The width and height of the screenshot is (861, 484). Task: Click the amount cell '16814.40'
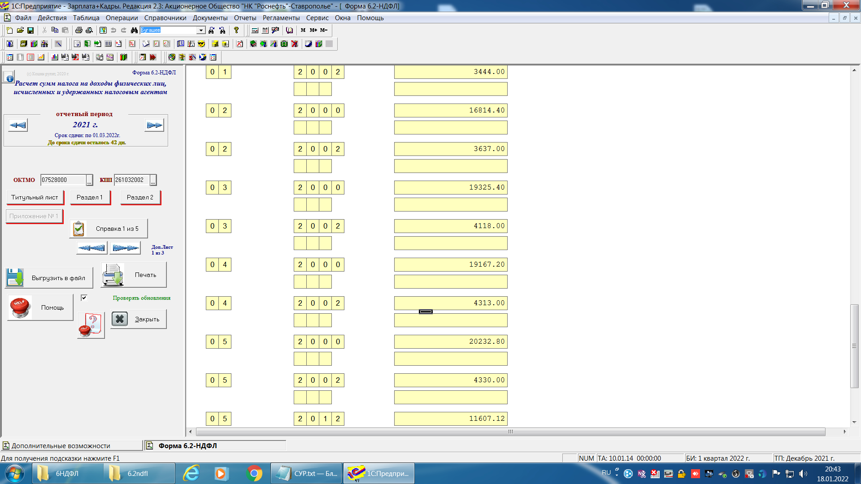451,110
